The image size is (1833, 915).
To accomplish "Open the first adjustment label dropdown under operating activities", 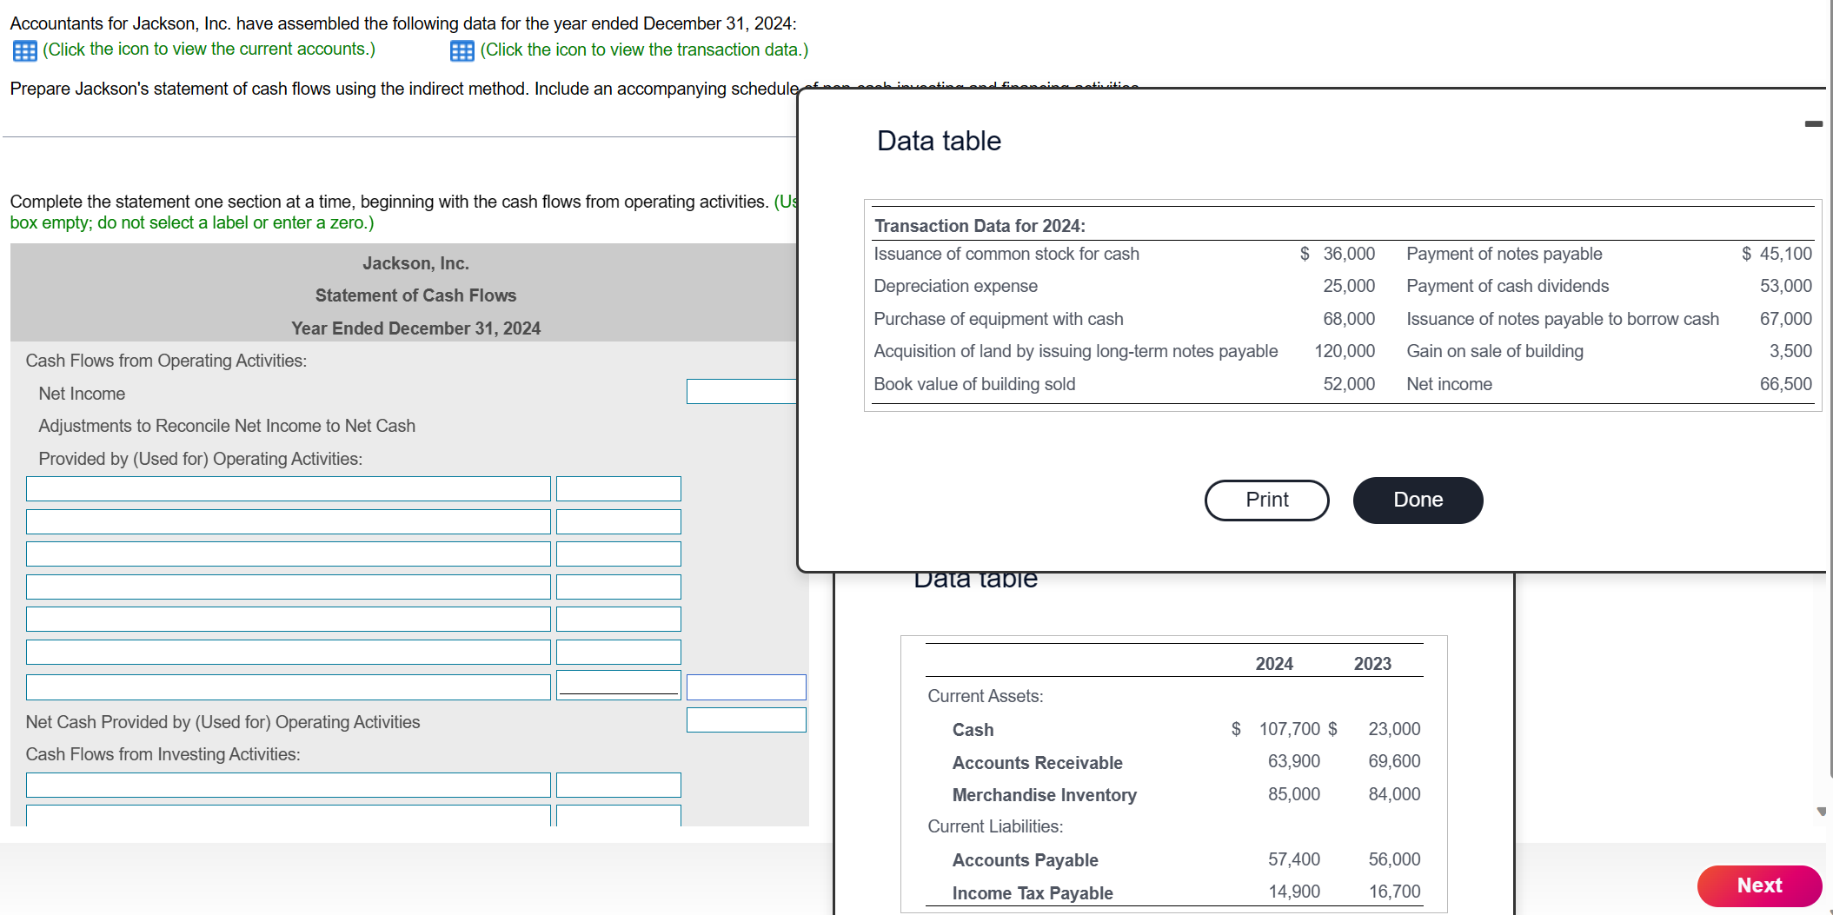I will coord(289,488).
